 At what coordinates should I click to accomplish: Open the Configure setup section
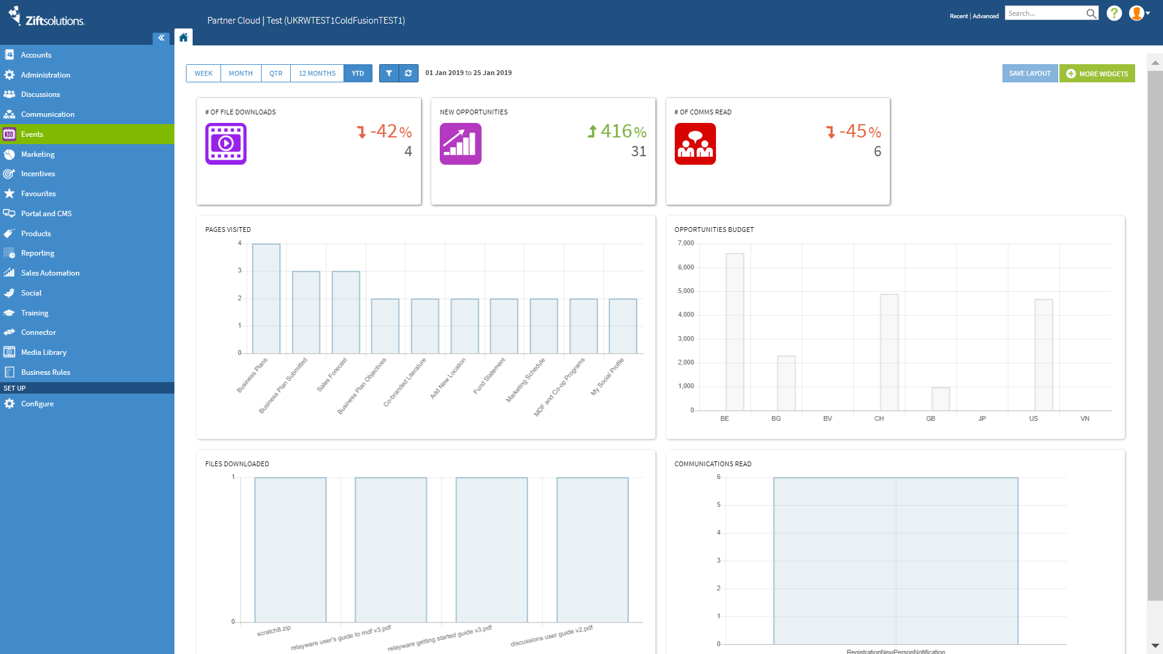[x=38, y=403]
